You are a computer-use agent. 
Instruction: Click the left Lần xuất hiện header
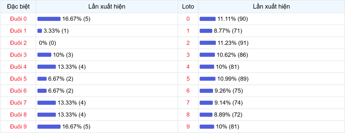pos(107,7)
